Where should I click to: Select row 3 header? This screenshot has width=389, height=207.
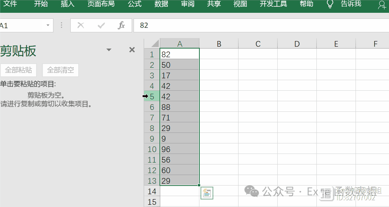[x=152, y=75]
